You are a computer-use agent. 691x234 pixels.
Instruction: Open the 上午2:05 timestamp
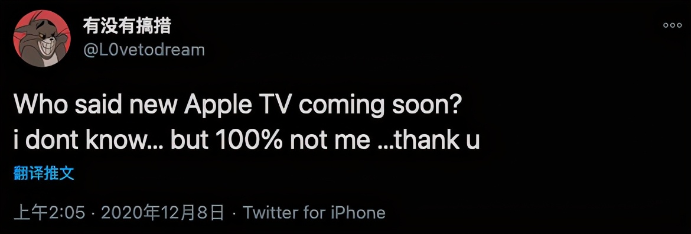[50, 213]
